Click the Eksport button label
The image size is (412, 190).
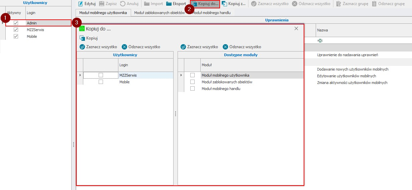(179, 4)
